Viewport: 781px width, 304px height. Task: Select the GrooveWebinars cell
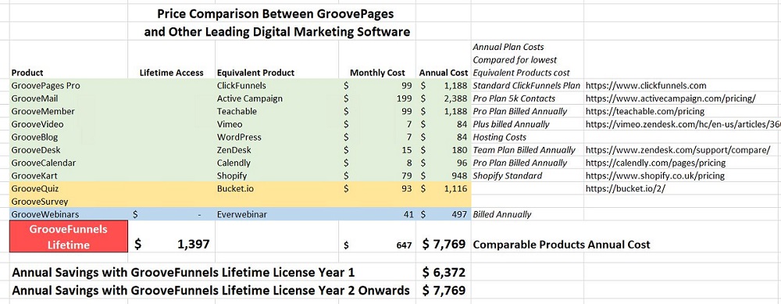[69, 214]
